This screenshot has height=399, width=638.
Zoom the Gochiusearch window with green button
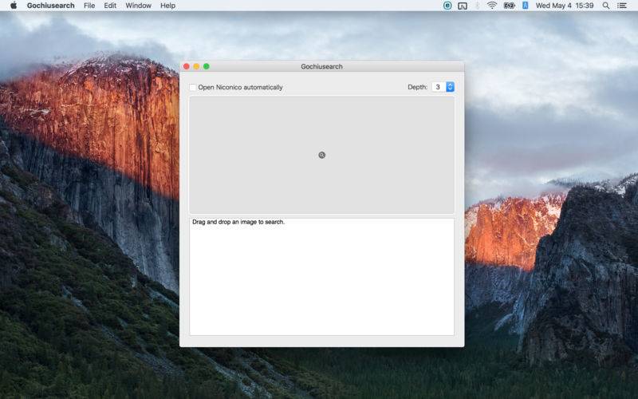click(207, 66)
